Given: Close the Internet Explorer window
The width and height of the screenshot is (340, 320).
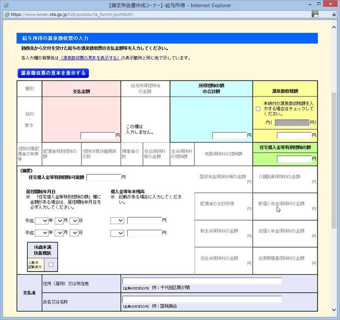Looking at the screenshot, I should pyautogui.click(x=330, y=3).
